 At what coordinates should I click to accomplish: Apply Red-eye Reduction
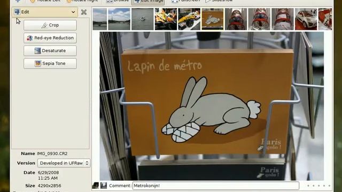pos(50,38)
